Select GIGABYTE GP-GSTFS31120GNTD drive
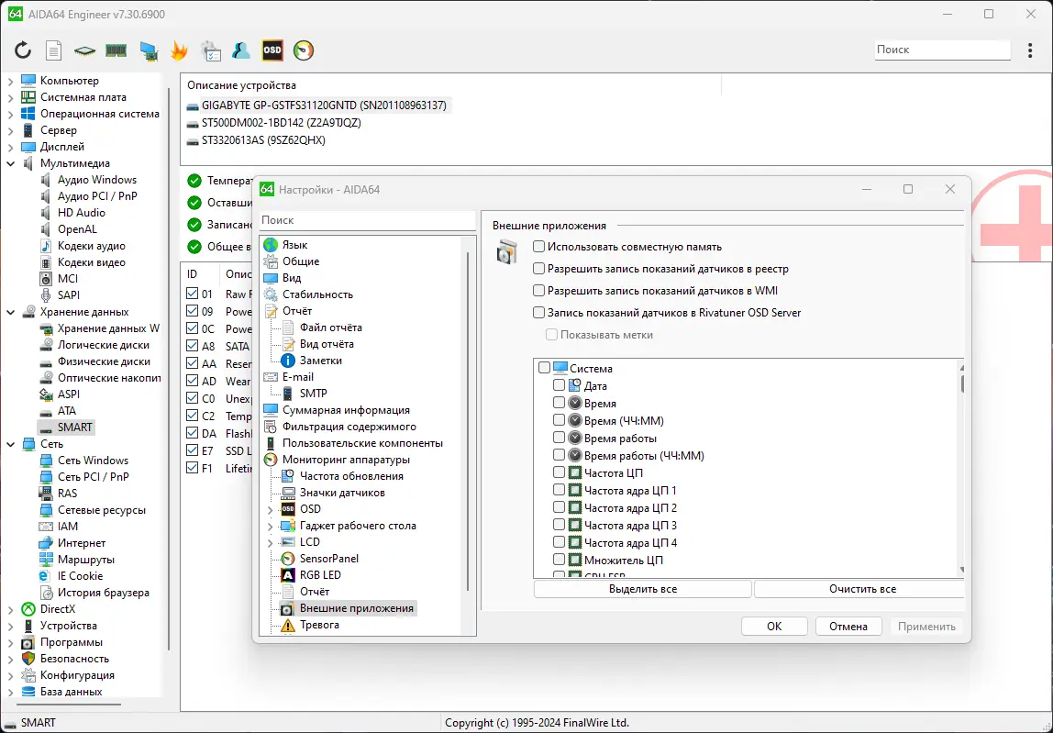1053x733 pixels. (324, 106)
